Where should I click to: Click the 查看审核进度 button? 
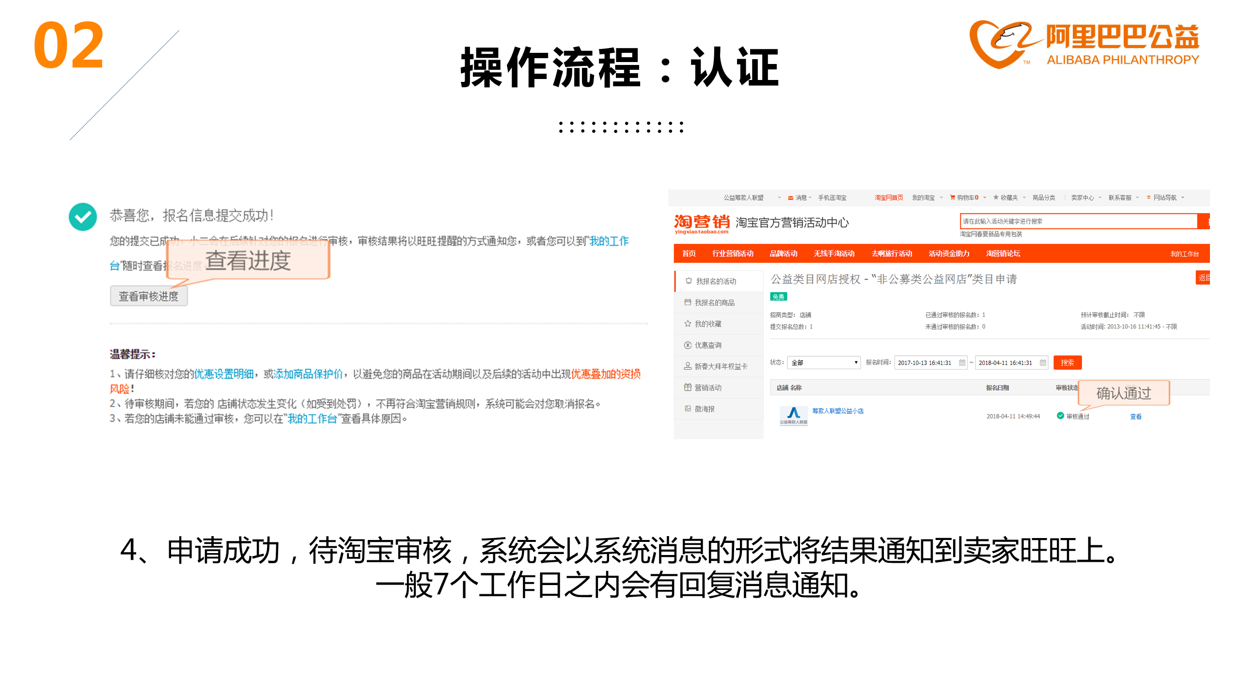149,296
